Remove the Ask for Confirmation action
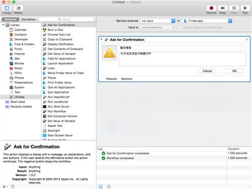This screenshot has height=189, width=252. point(247,39)
